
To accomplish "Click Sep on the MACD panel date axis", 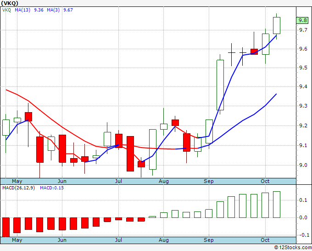I will 208,240.
